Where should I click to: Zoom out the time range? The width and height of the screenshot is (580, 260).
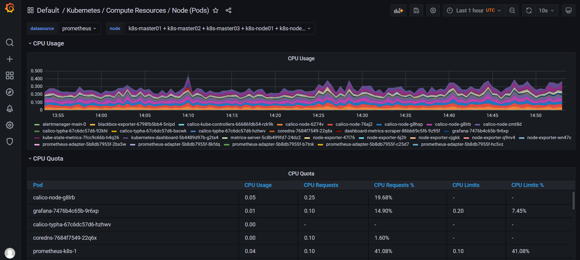(512, 11)
